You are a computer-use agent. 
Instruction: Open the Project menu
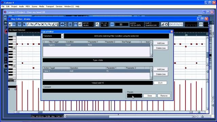14,6
